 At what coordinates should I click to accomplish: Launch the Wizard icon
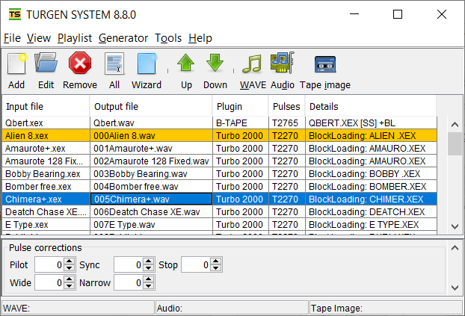click(x=147, y=63)
